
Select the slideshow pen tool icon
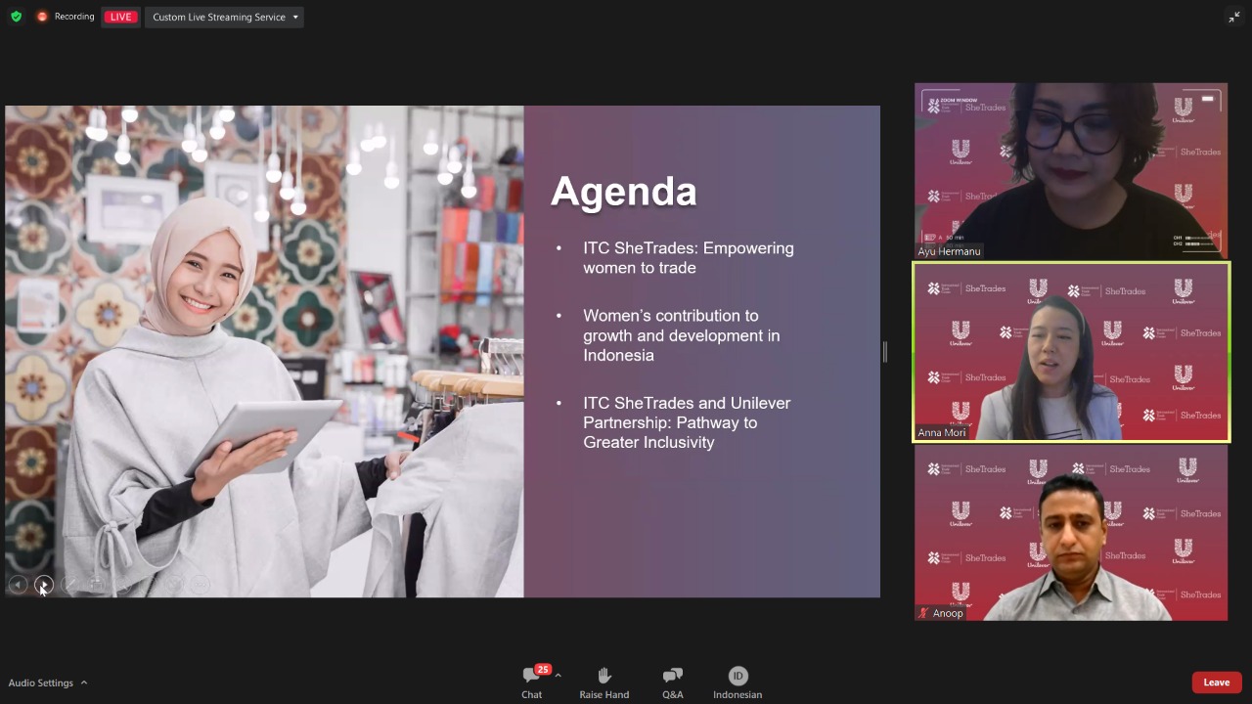[x=69, y=585]
